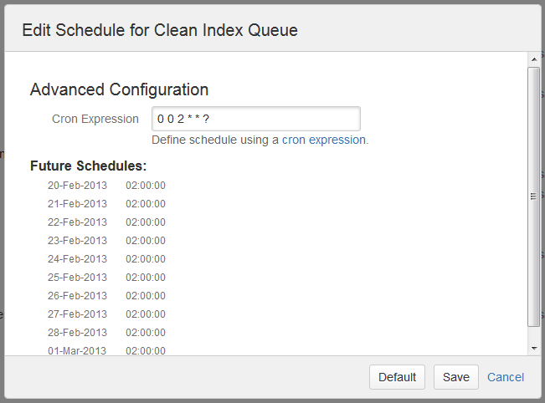Click the Cron Expression input field
Viewport: 545px width, 403px height.
coord(256,119)
